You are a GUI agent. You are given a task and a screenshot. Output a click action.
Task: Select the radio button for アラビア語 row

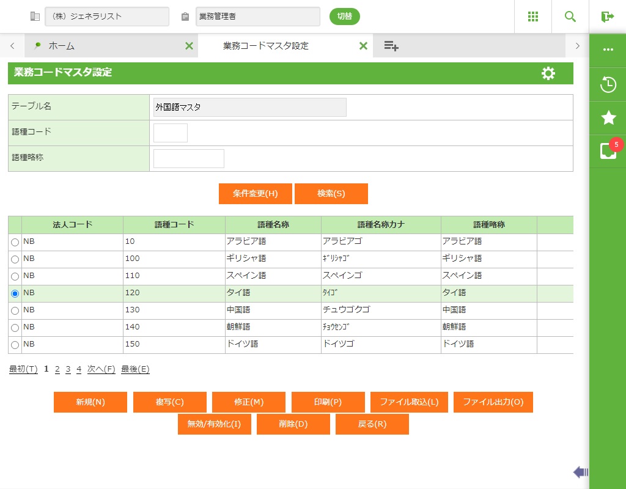15,242
